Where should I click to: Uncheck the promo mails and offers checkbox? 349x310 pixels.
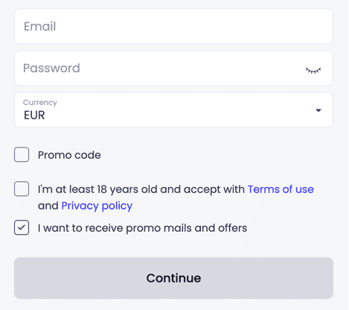22,227
